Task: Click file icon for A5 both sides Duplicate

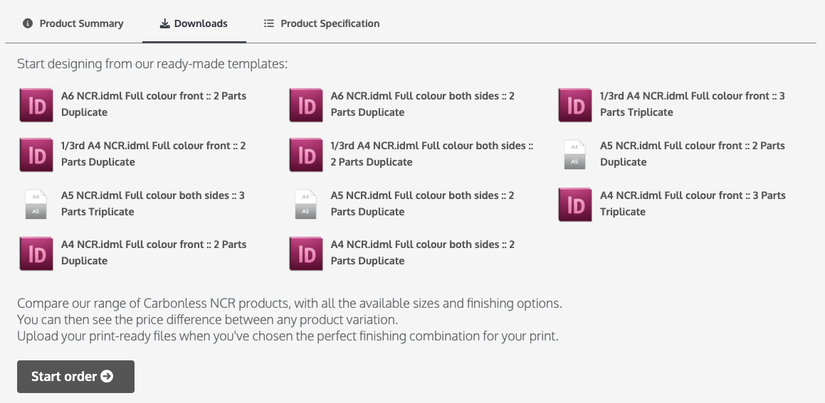Action: pos(305,205)
